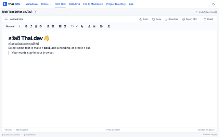219x137 pixels.
Task: Click the Quill link in footer
Action: (x=215, y=135)
